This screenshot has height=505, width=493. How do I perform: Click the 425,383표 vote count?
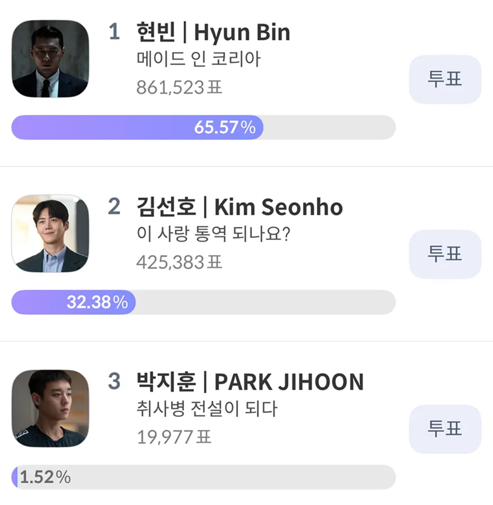[x=179, y=262]
